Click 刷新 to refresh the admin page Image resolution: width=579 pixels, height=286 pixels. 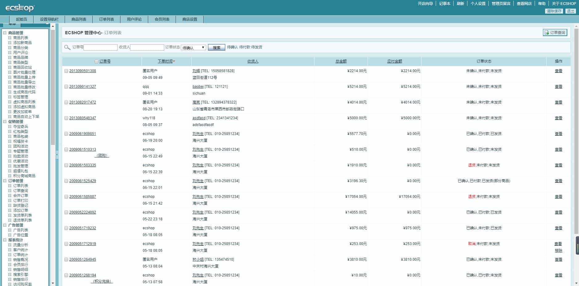(460, 3)
